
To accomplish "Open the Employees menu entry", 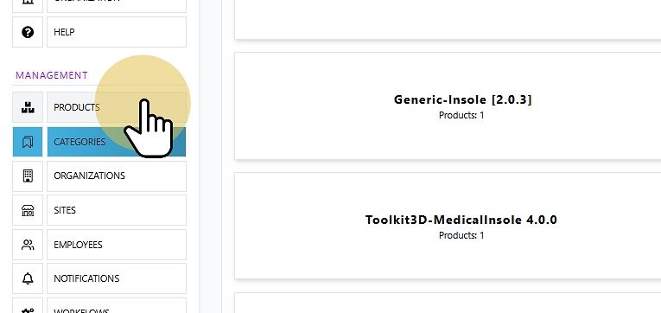I will click(x=117, y=245).
